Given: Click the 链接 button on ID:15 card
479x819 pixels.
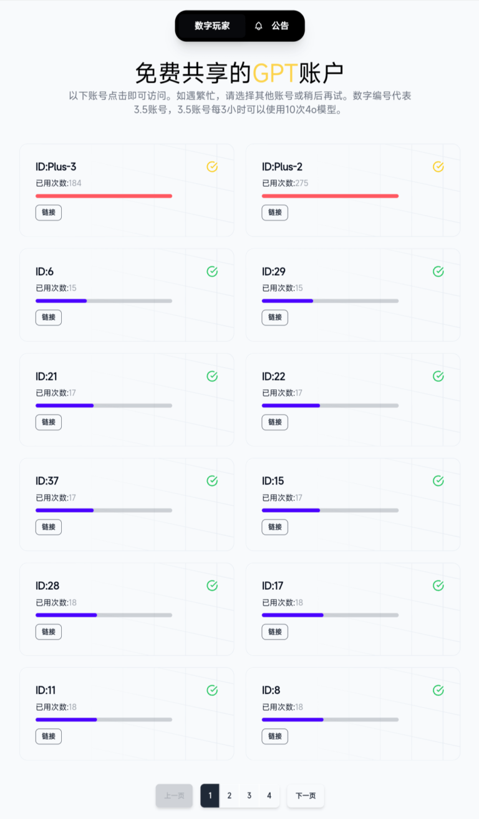Looking at the screenshot, I should tap(274, 527).
